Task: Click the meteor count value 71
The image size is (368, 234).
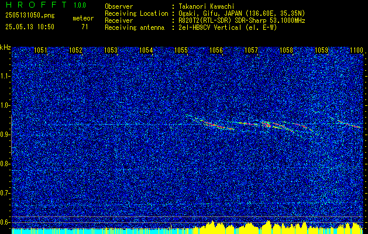Action: [85, 27]
